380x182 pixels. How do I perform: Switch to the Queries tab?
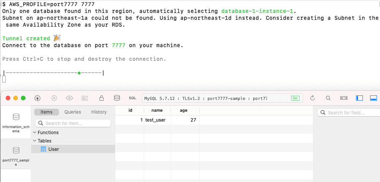(73, 112)
